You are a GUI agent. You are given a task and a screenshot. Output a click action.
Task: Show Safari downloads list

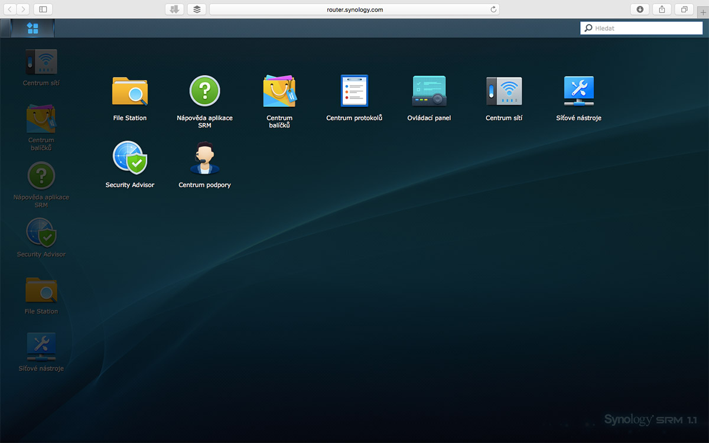pos(640,9)
